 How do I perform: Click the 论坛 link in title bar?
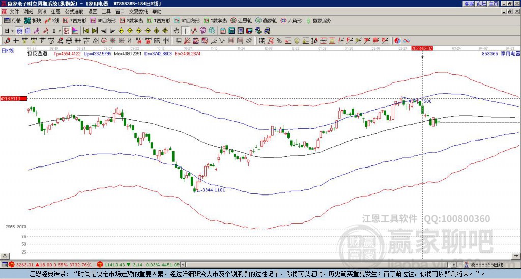(481, 4)
